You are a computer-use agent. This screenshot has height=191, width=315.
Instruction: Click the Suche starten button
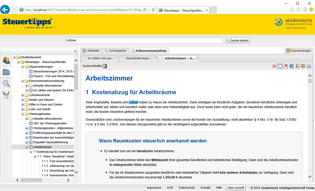(x=237, y=40)
